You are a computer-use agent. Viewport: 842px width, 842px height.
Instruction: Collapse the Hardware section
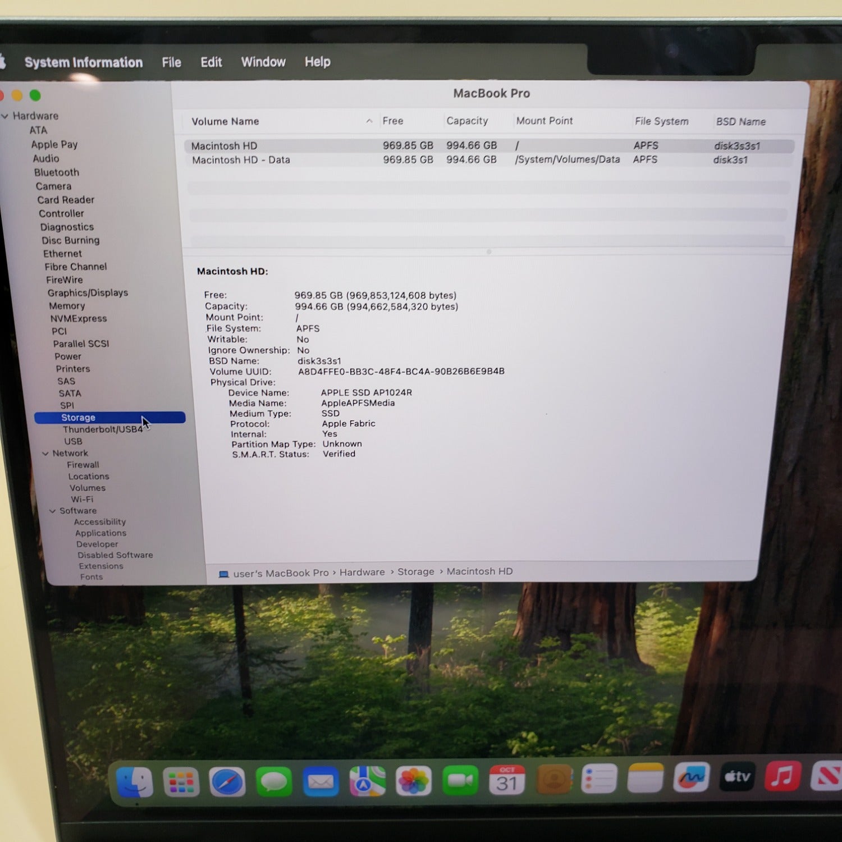pos(5,116)
